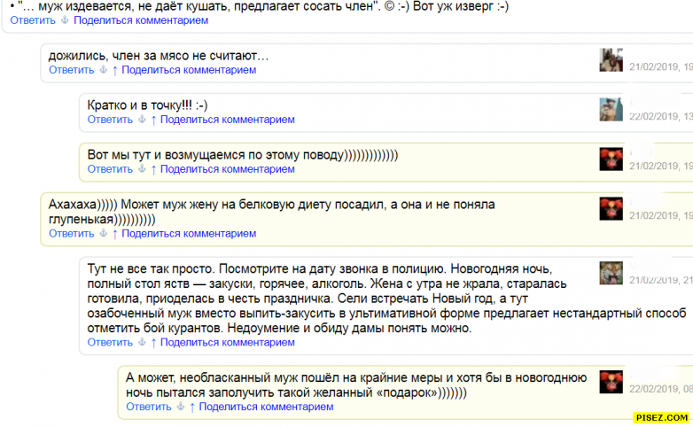Viewport: 693px width, 427px height.
Task: Reply to the 'Кратко и в точку!!!' comment
Action: point(110,120)
